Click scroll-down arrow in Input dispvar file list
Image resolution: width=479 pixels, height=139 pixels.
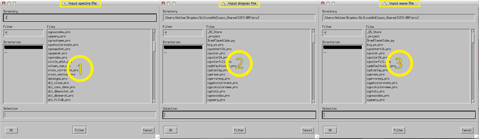314,101
